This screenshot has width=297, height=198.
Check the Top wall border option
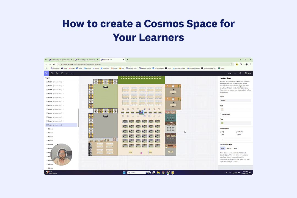(220, 132)
